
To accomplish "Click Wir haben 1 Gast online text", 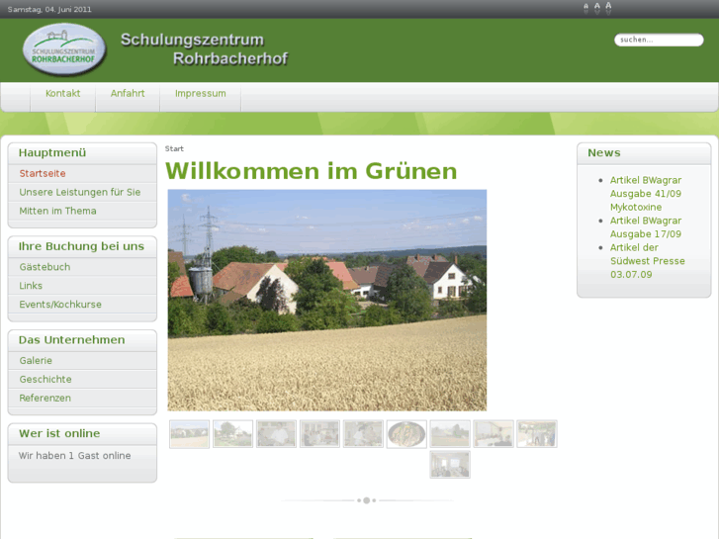I will click(x=75, y=456).
